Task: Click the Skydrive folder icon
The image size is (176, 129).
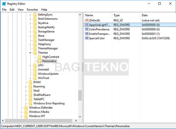Action: click(35, 23)
